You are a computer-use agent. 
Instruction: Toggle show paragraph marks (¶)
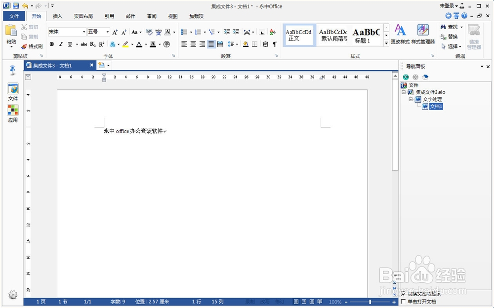tap(275, 44)
